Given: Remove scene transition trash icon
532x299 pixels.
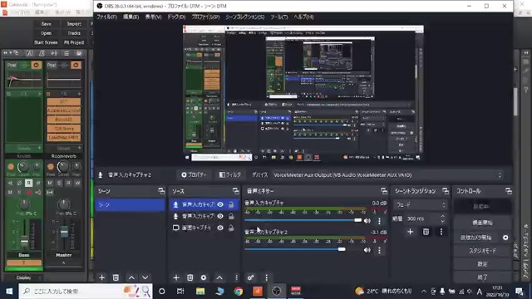Looking at the screenshot, I should [426, 232].
